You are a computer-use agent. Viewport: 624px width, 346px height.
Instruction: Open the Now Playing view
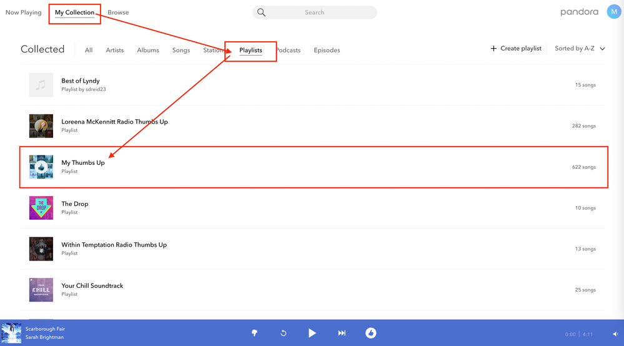click(x=23, y=12)
